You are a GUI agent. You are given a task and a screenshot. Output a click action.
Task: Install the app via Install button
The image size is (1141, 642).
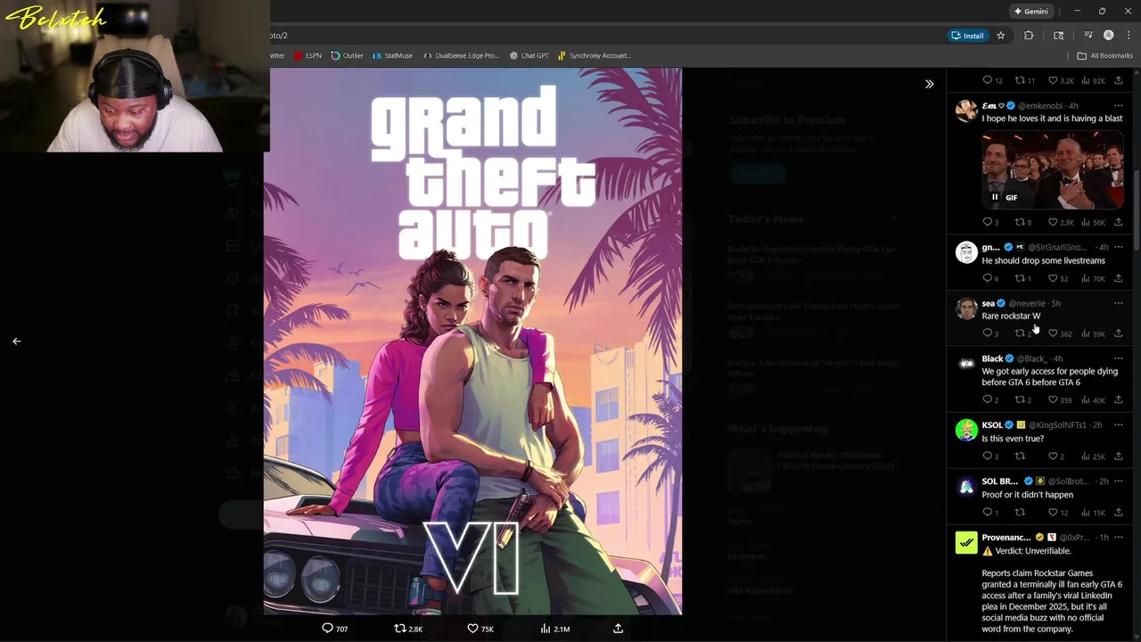(968, 36)
